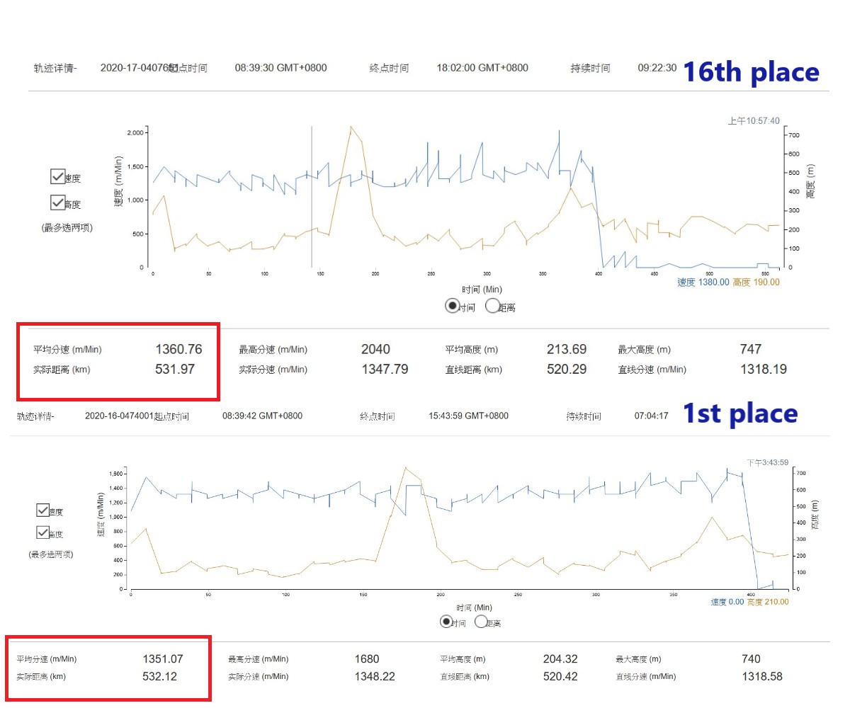
Task: Click the "1st place" heading
Action: (740, 414)
